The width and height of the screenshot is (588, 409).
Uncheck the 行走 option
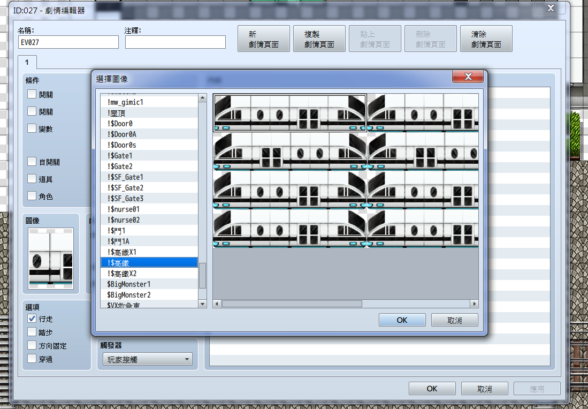tap(32, 319)
